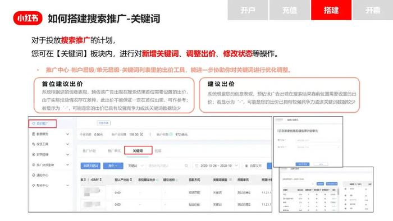Expand the 投放工具 sidebar chevron
Screen dimensions: 393x221
(x=68, y=144)
